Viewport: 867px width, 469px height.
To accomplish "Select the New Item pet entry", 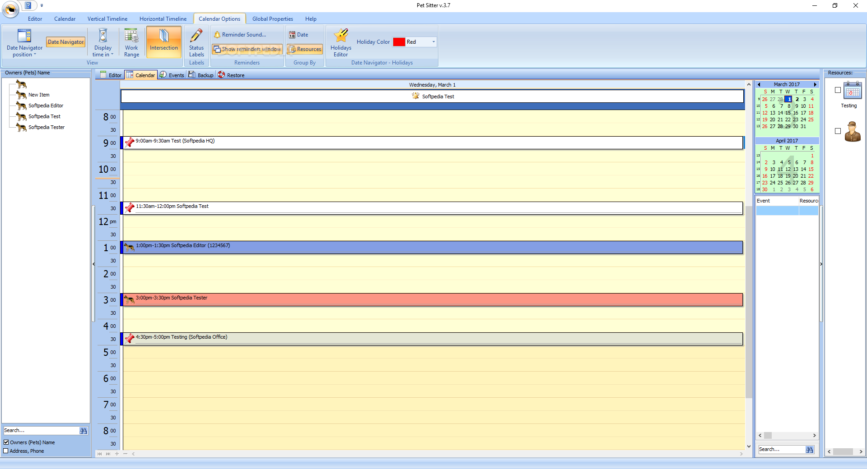I will pos(39,95).
